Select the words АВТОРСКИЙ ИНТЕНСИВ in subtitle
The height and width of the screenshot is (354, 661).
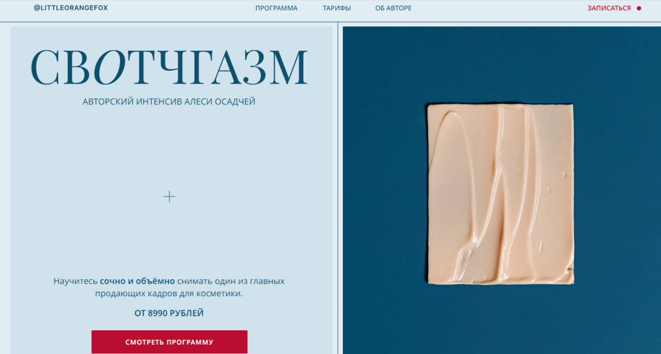(134, 102)
